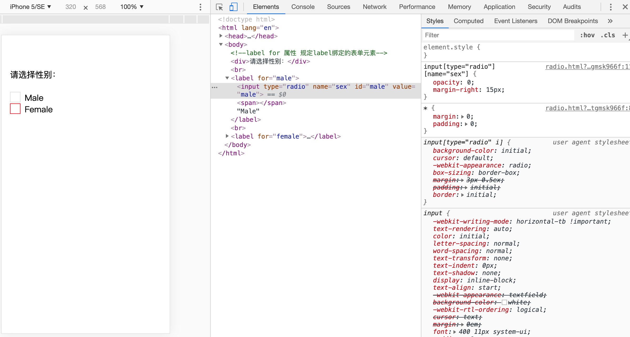Click the .cls class toggle button
The height and width of the screenshot is (337, 630).
point(608,35)
